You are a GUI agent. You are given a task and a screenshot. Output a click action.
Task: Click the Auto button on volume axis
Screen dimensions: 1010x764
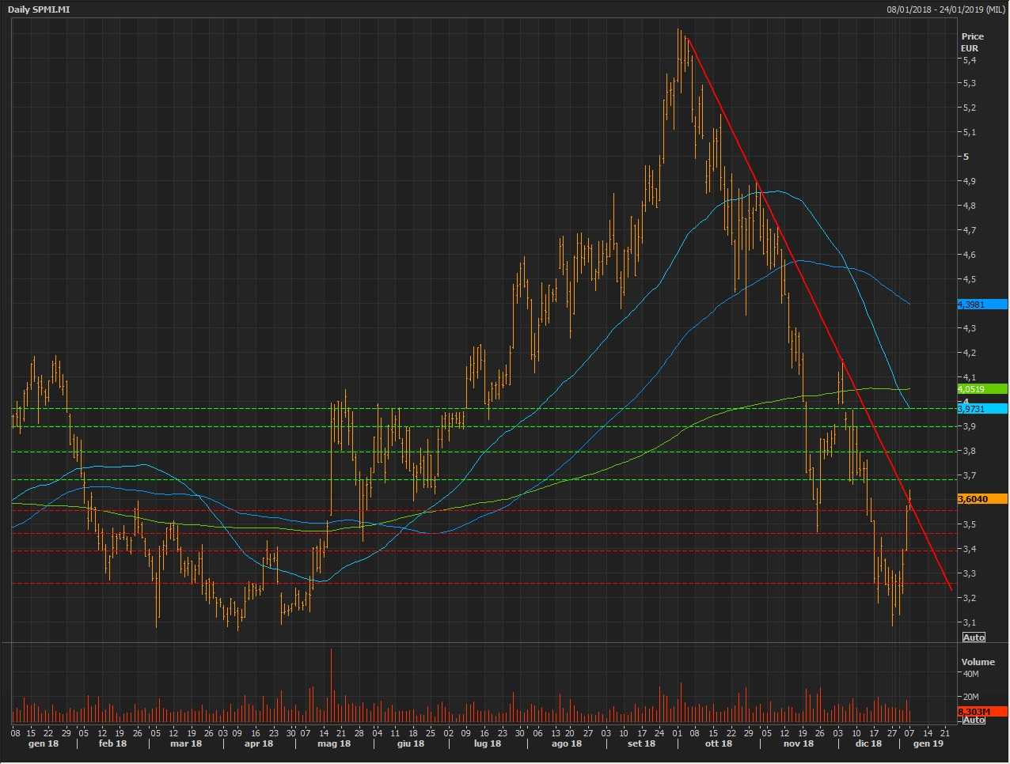pos(974,720)
